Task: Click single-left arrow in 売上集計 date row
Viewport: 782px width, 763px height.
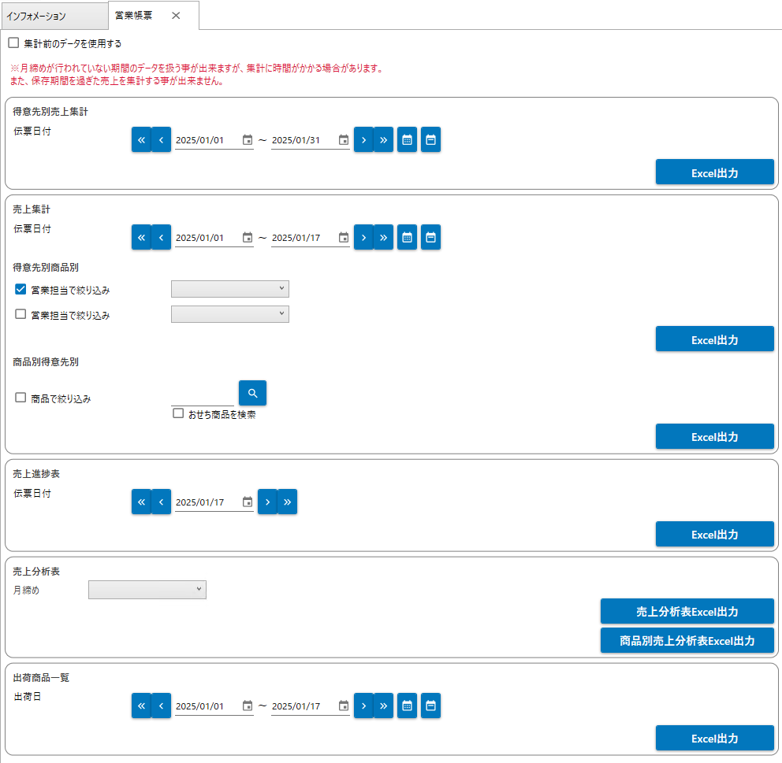Action: click(x=161, y=237)
